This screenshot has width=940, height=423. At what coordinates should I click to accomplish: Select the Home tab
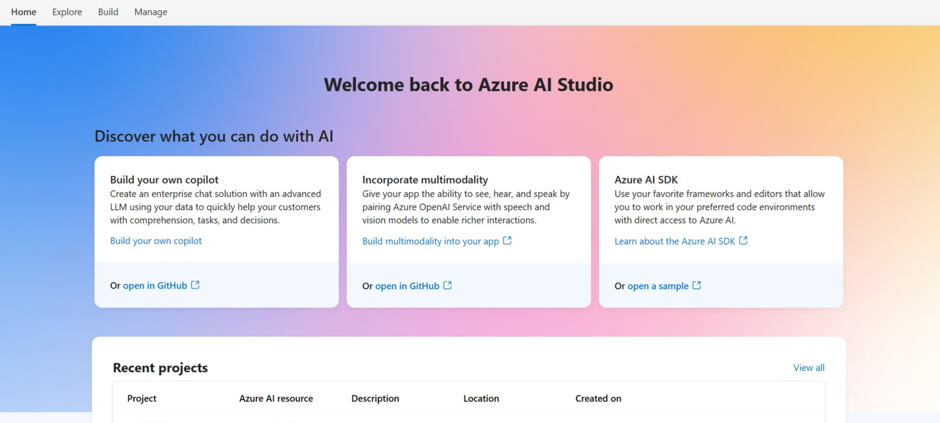(23, 12)
